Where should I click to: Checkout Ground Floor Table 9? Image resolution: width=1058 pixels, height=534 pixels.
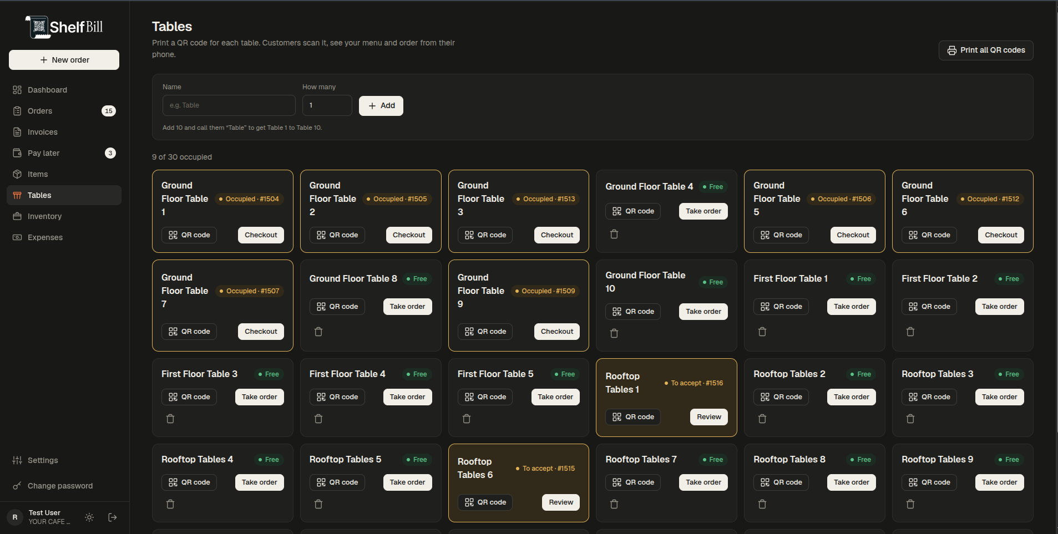tap(557, 332)
